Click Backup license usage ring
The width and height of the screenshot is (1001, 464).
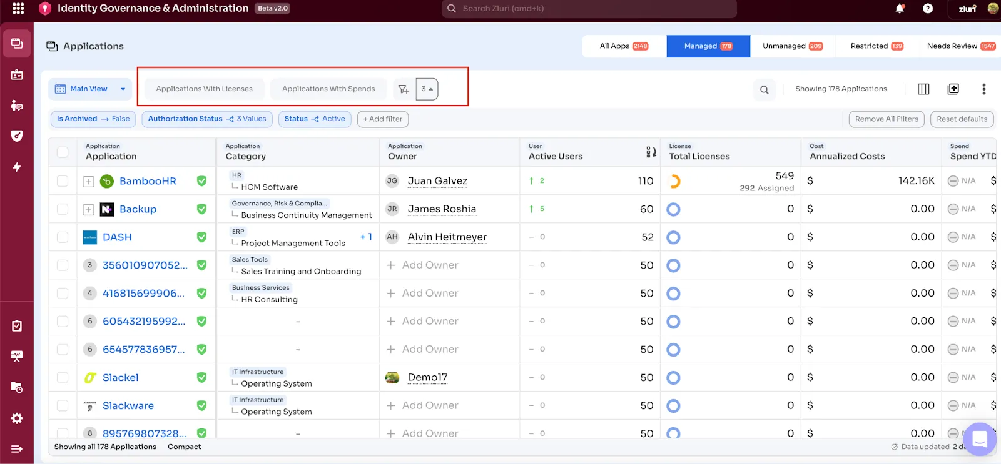click(674, 209)
